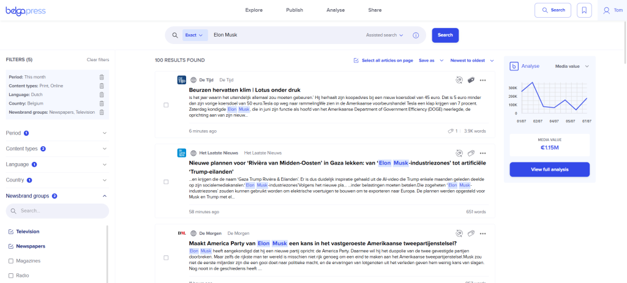Click tag icon on Het Laatste Nieuws article
This screenshot has height=283, width=627.
coord(471,153)
